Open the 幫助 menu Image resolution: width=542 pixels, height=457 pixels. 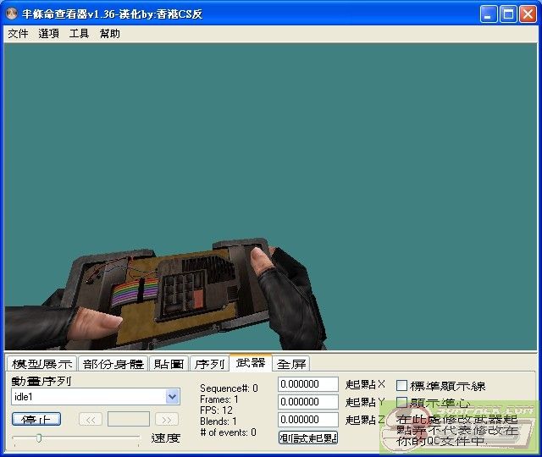pyautogui.click(x=109, y=34)
